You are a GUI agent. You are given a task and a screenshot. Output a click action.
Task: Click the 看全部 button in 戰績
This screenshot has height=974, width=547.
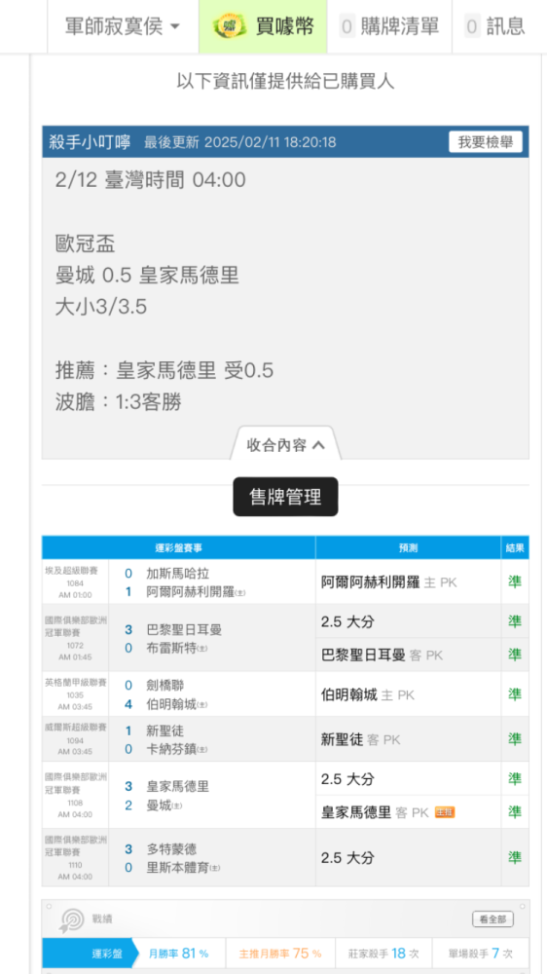click(x=493, y=919)
